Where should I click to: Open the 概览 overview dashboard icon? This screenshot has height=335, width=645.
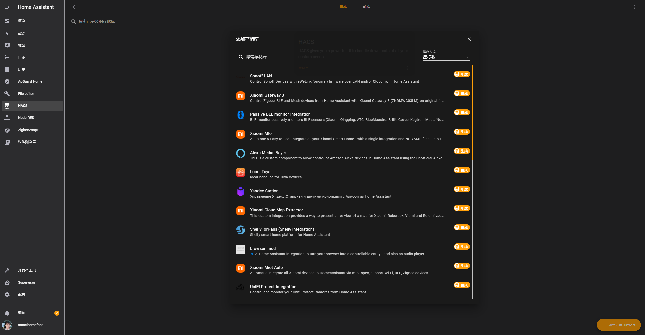(7, 21)
